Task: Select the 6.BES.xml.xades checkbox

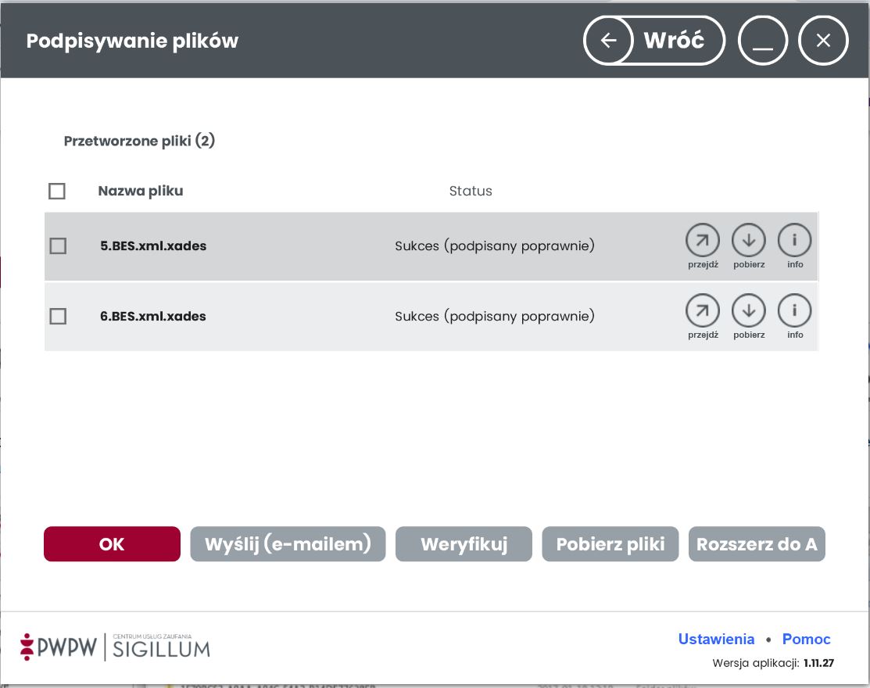Action: click(x=58, y=317)
